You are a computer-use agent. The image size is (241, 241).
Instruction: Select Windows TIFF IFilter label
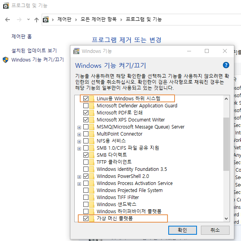click(118, 197)
